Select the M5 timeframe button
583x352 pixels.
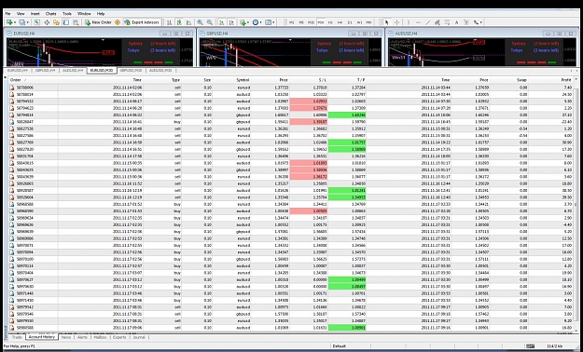pos(301,22)
